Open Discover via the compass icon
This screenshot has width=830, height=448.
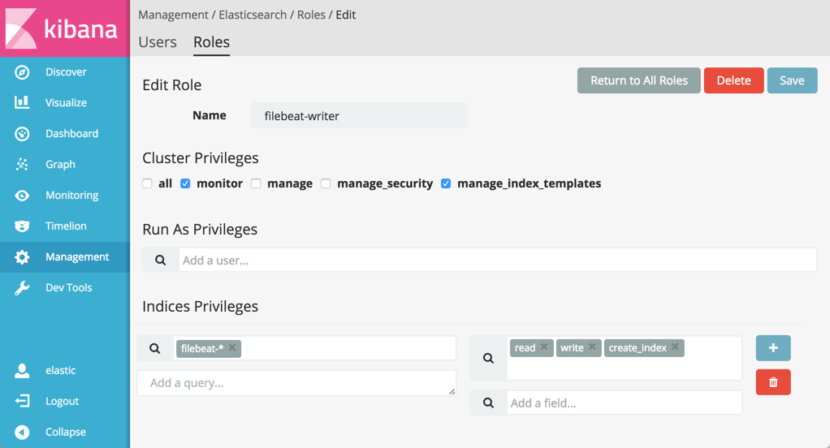(x=22, y=72)
